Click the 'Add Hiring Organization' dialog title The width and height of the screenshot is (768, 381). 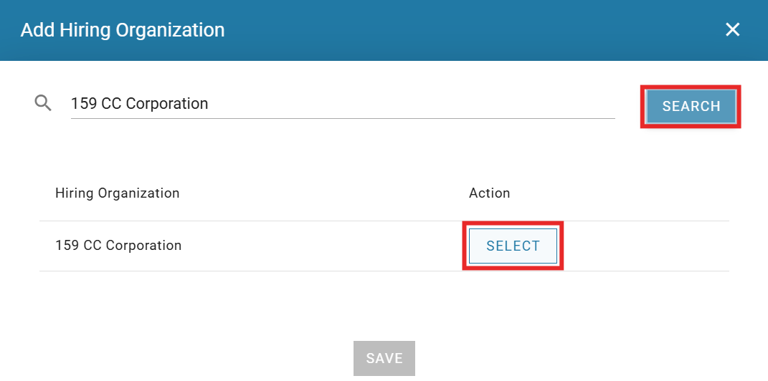tap(123, 30)
